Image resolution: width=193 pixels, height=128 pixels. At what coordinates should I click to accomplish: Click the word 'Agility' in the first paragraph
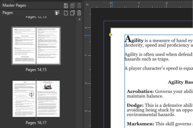point(134,39)
